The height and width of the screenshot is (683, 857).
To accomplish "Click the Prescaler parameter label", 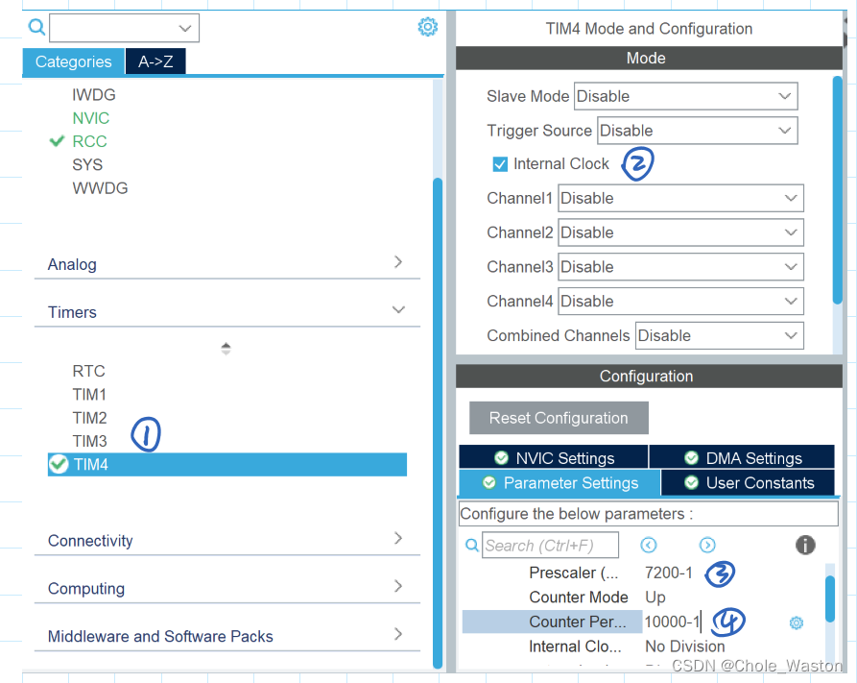I will [573, 573].
